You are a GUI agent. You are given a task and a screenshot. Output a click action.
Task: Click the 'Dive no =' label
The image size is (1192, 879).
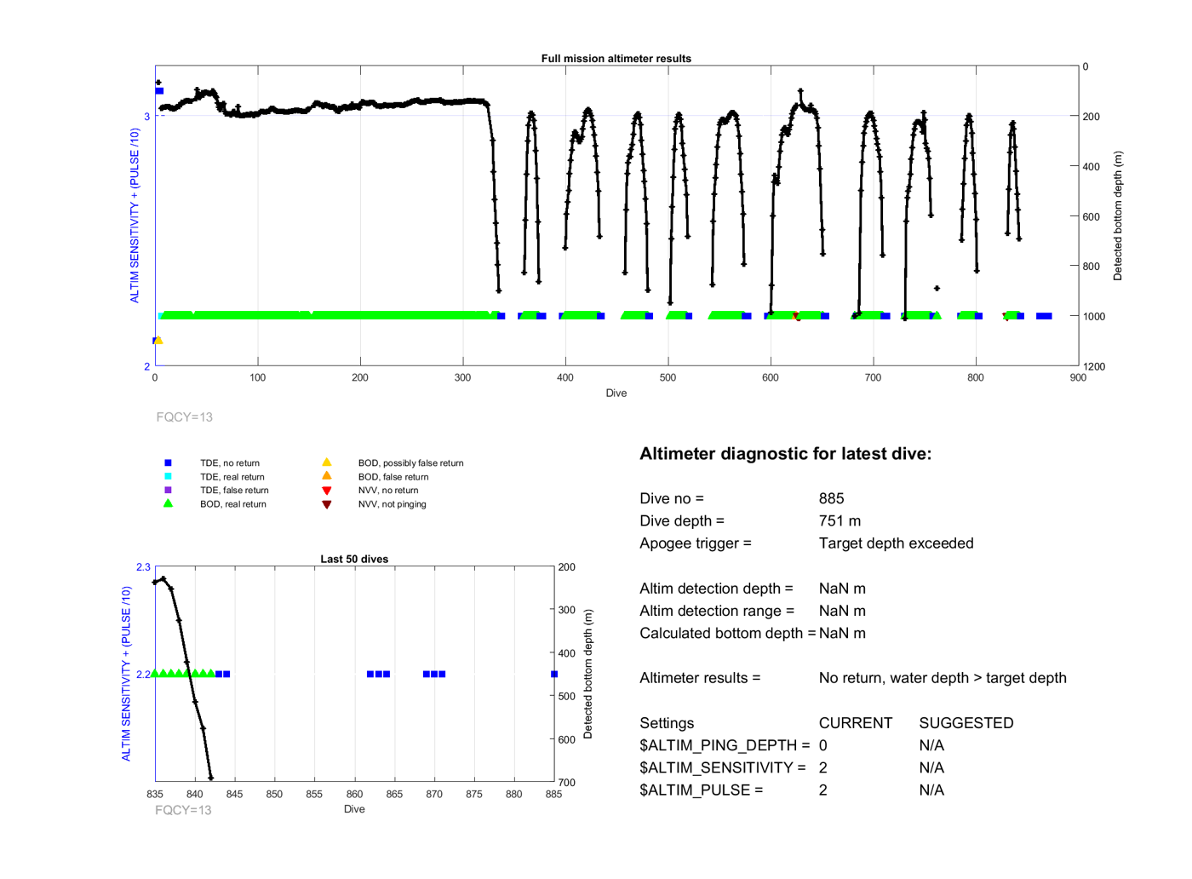[672, 499]
